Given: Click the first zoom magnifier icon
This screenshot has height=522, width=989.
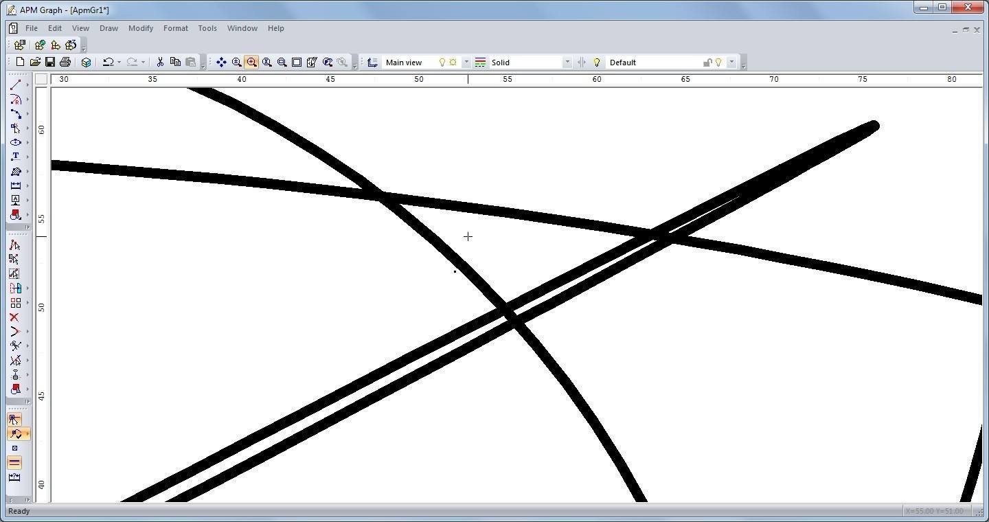Looking at the screenshot, I should 236,62.
